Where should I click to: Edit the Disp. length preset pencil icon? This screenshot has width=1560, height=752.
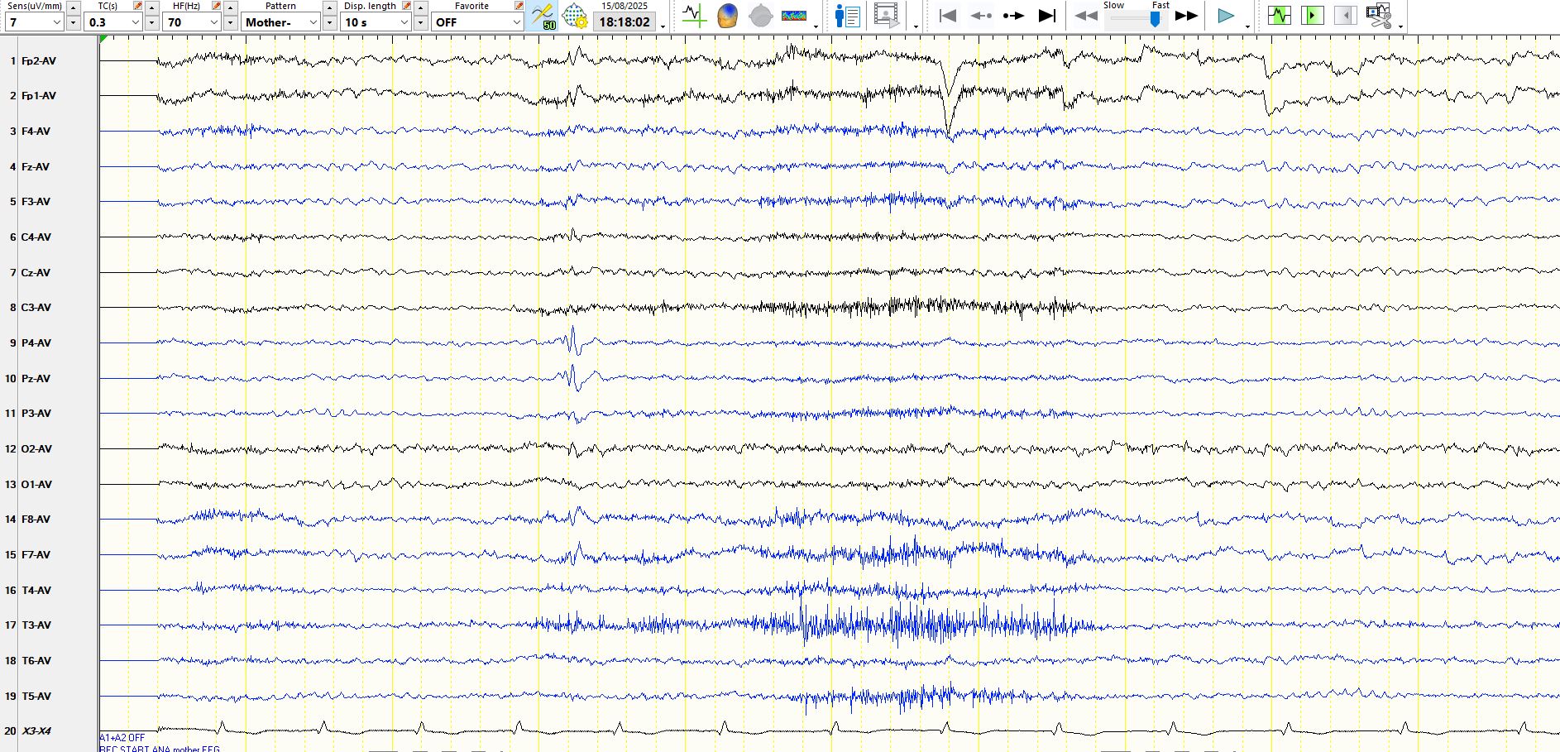(x=406, y=6)
